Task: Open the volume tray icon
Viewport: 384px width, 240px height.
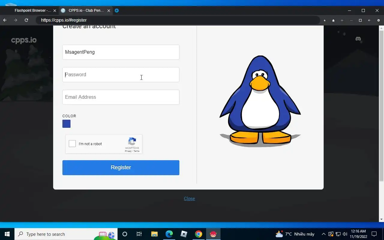Action: click(x=345, y=234)
